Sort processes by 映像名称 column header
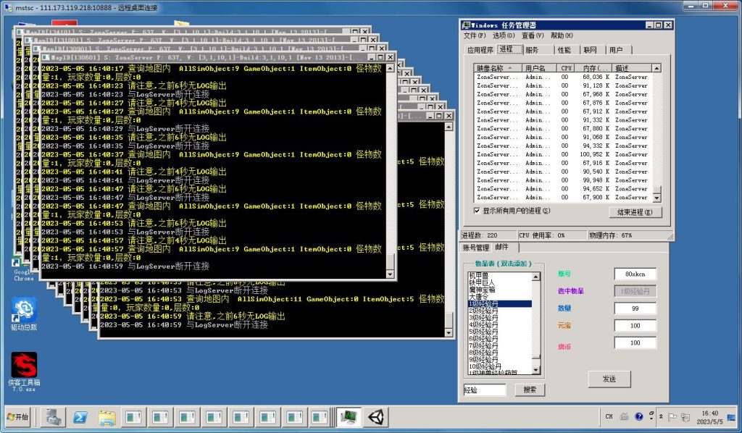The image size is (742, 433). tap(499, 68)
